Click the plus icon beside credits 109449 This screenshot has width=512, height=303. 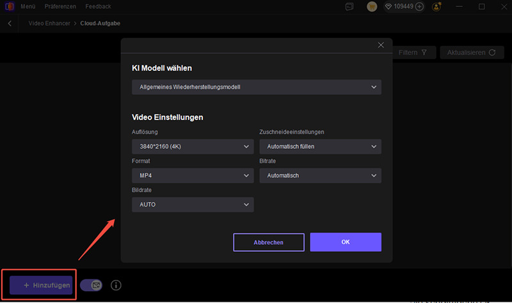pyautogui.click(x=420, y=6)
